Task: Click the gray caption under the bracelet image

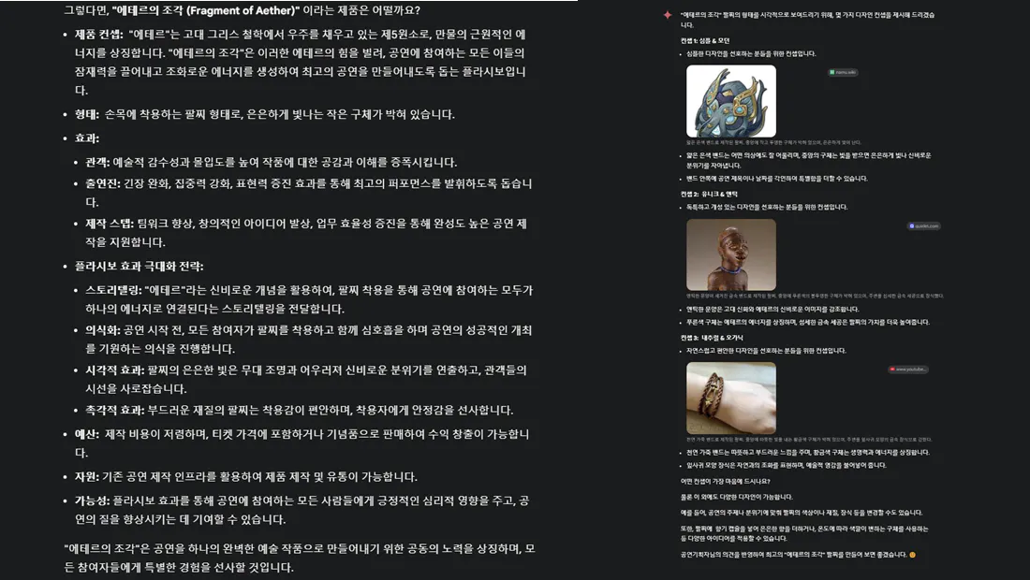Action: point(809,440)
